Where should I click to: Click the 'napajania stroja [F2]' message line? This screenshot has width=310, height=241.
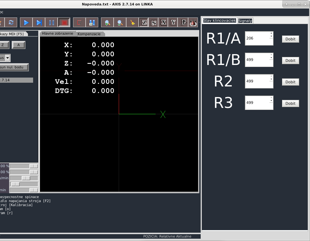(25, 201)
